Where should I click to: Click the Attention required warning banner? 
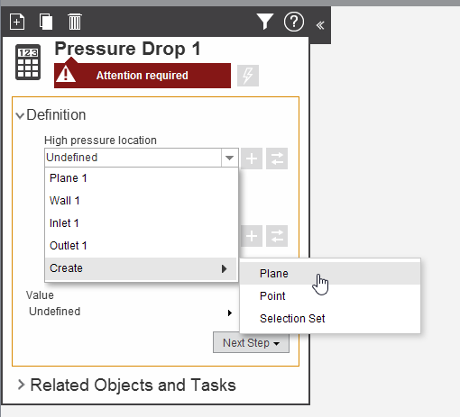click(x=143, y=76)
